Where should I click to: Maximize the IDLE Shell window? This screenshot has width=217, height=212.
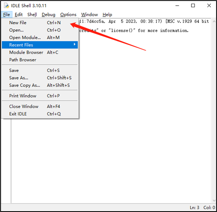[x=193, y=6]
